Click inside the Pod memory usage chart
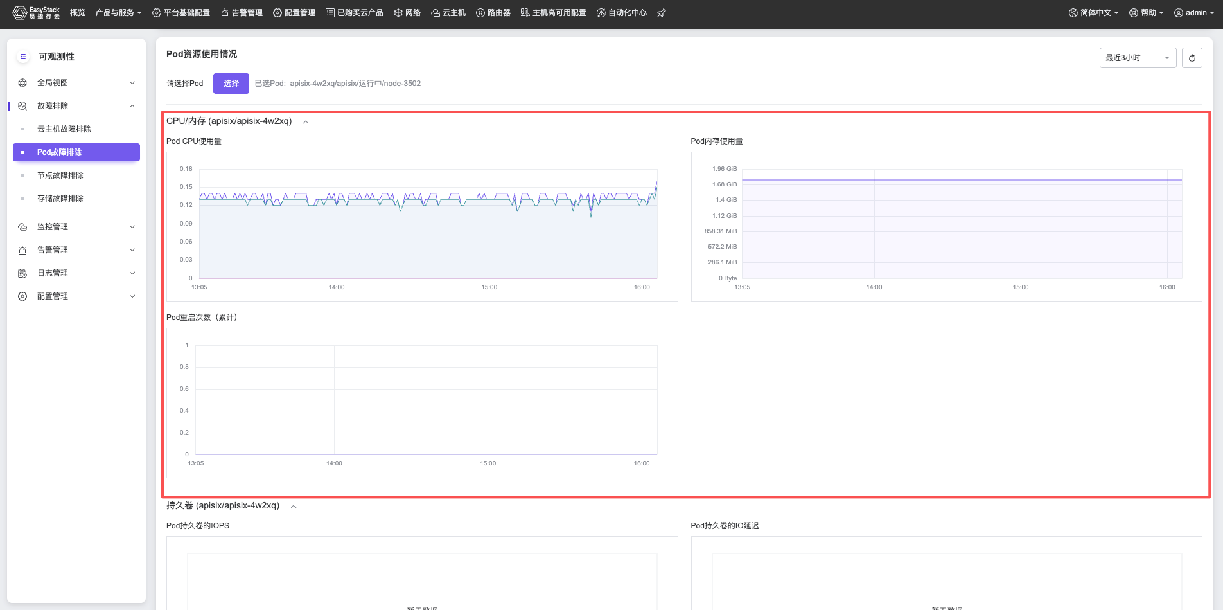Viewport: 1223px width, 610px height. pyautogui.click(x=947, y=227)
